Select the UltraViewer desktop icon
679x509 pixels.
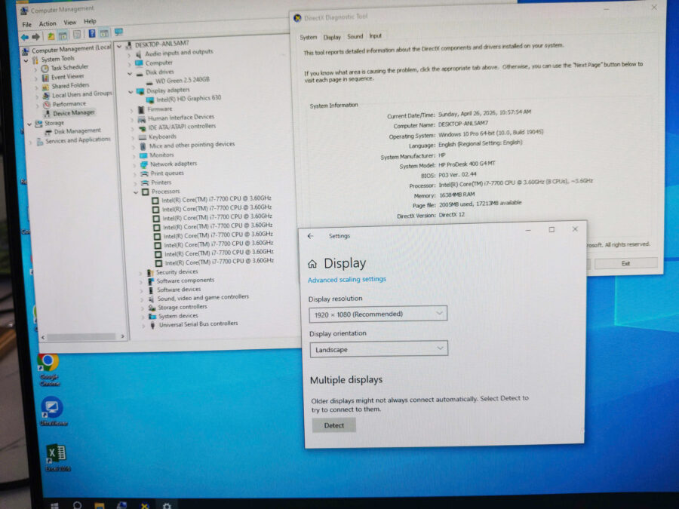53,411
